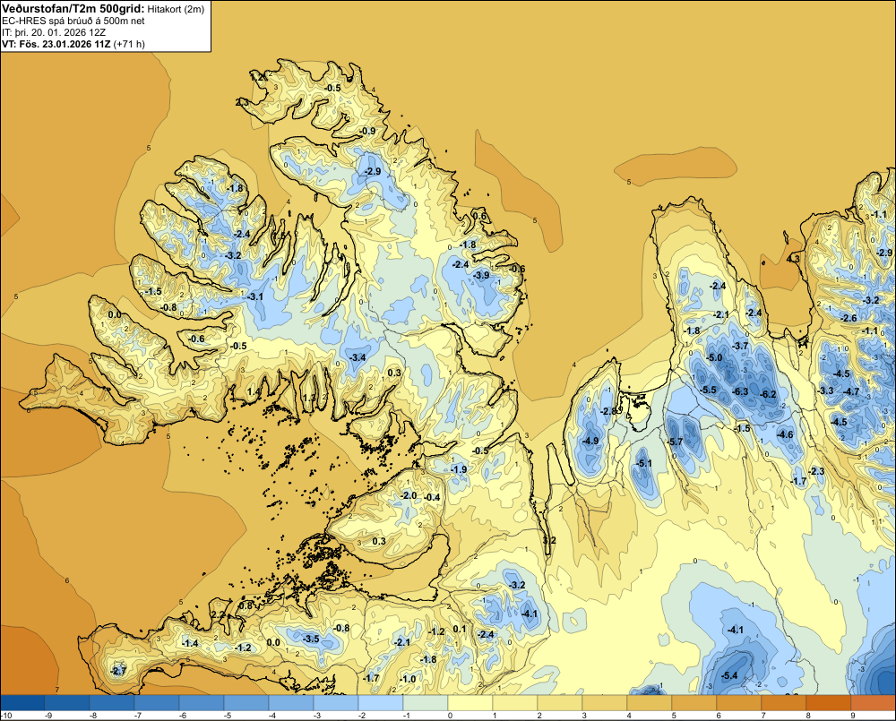The height and width of the screenshot is (721, 896).
Task: Click the '-0.4' temperature value on the map
Action: [432, 497]
